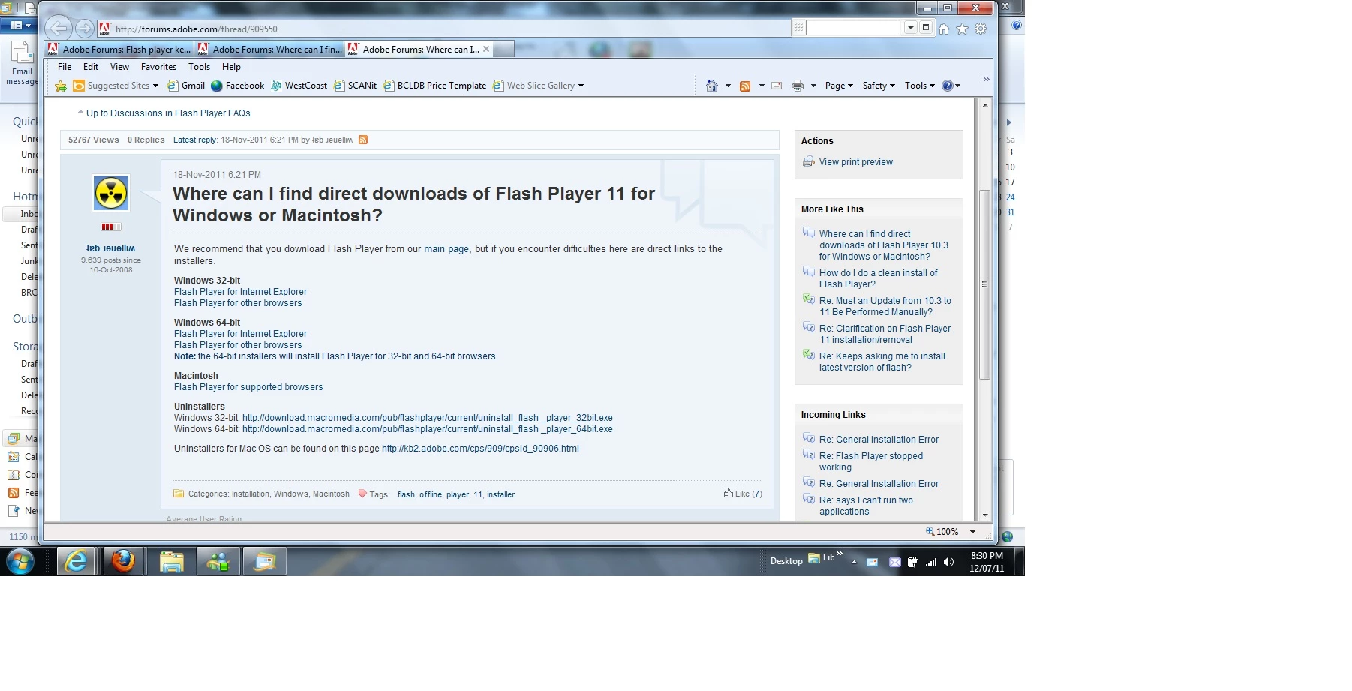Click the Like thumbs-up icon
The image size is (1352, 691).
[x=728, y=494]
